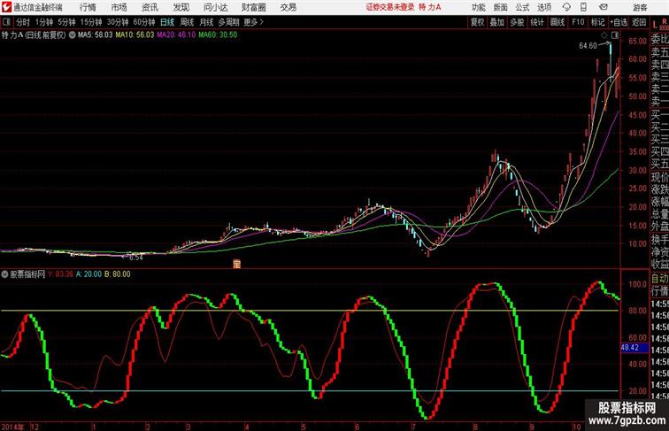The image size is (669, 431).
Task: Open the 问小达 menu
Action: (x=215, y=7)
